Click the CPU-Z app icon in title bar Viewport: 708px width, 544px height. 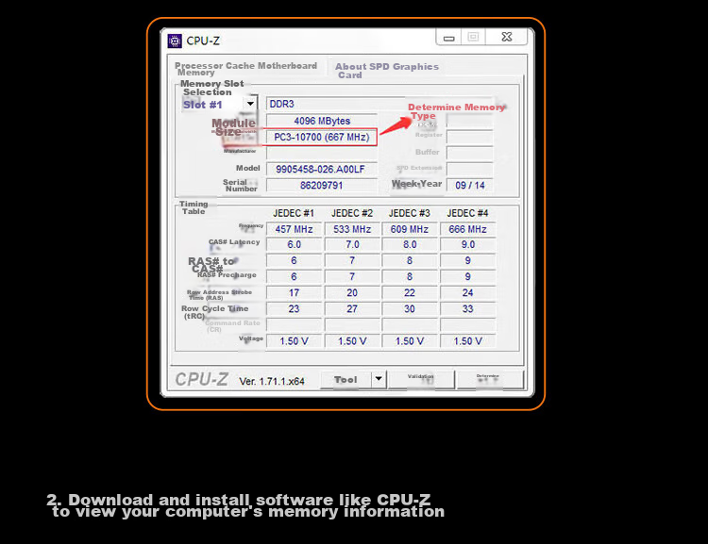coord(175,41)
